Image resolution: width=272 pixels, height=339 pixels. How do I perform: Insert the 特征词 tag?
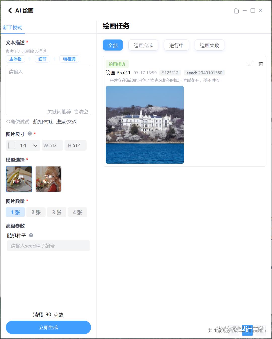click(69, 59)
